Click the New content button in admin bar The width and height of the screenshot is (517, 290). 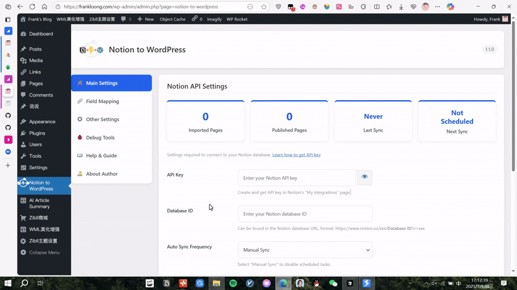145,19
